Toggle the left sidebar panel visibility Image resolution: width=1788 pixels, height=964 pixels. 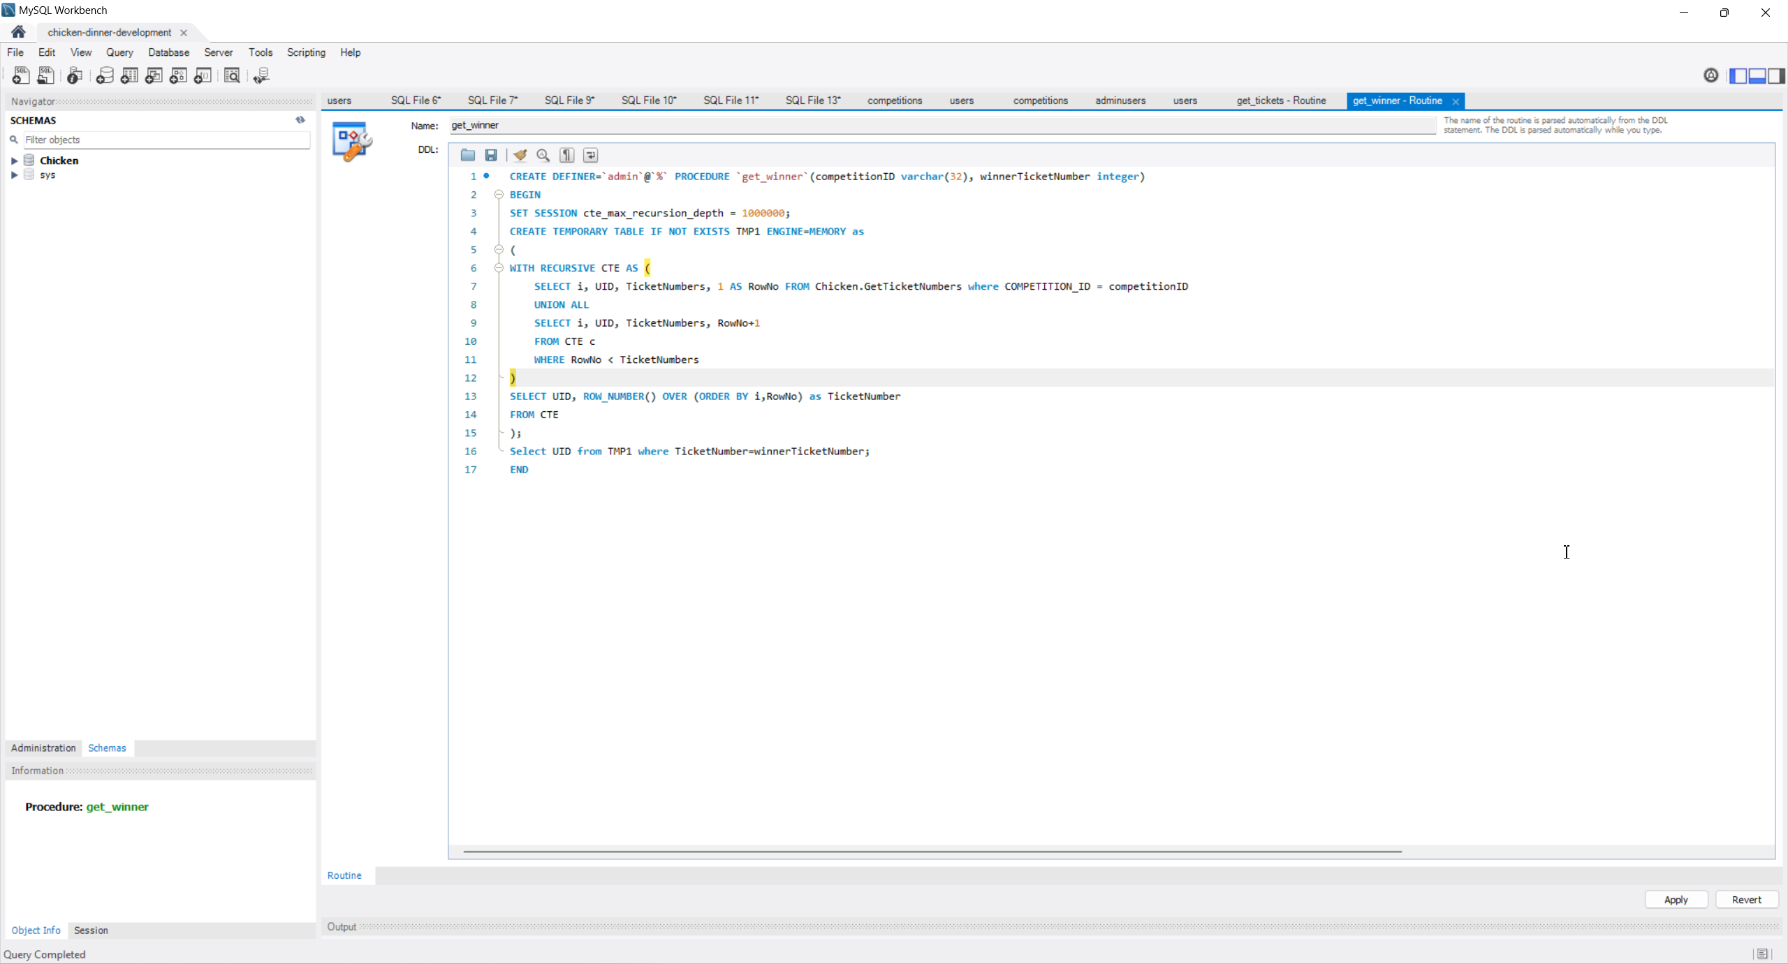pyautogui.click(x=1738, y=75)
